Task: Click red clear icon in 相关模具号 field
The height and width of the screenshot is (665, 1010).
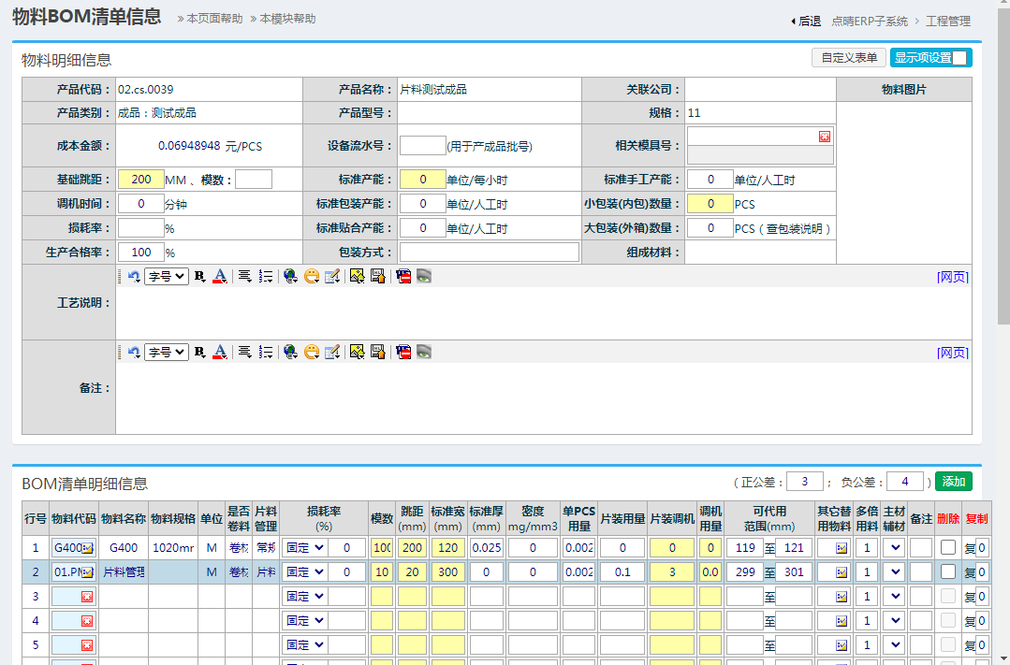Action: click(x=824, y=137)
